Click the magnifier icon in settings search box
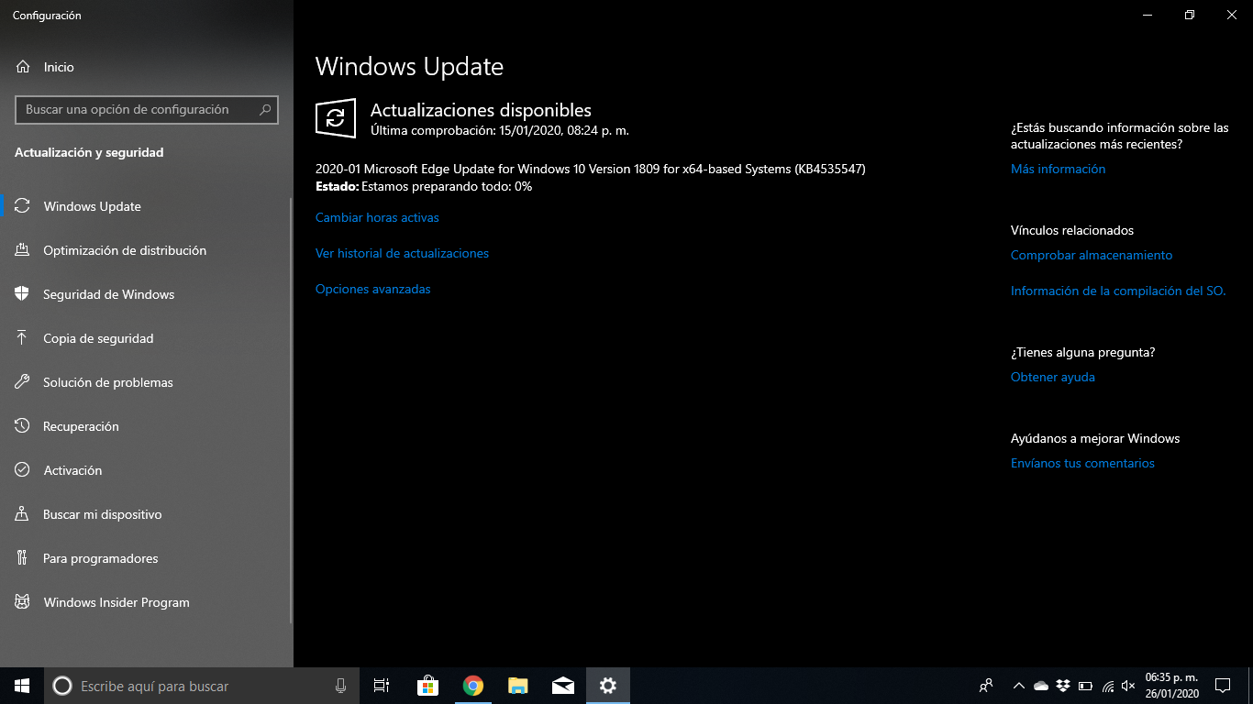Screen dimensions: 1253x704 (265, 110)
